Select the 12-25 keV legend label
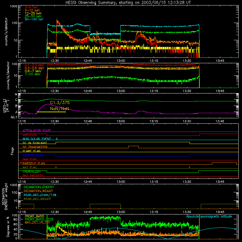This screenshot has height=242, width=242. pos(33,13)
